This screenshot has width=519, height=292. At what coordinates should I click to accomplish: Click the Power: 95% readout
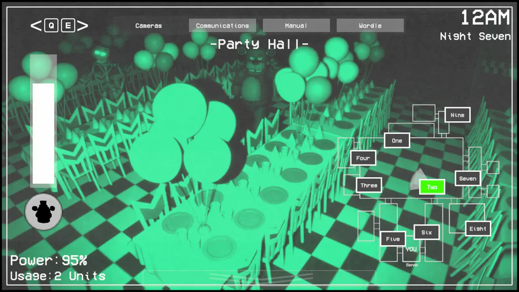[x=48, y=260]
